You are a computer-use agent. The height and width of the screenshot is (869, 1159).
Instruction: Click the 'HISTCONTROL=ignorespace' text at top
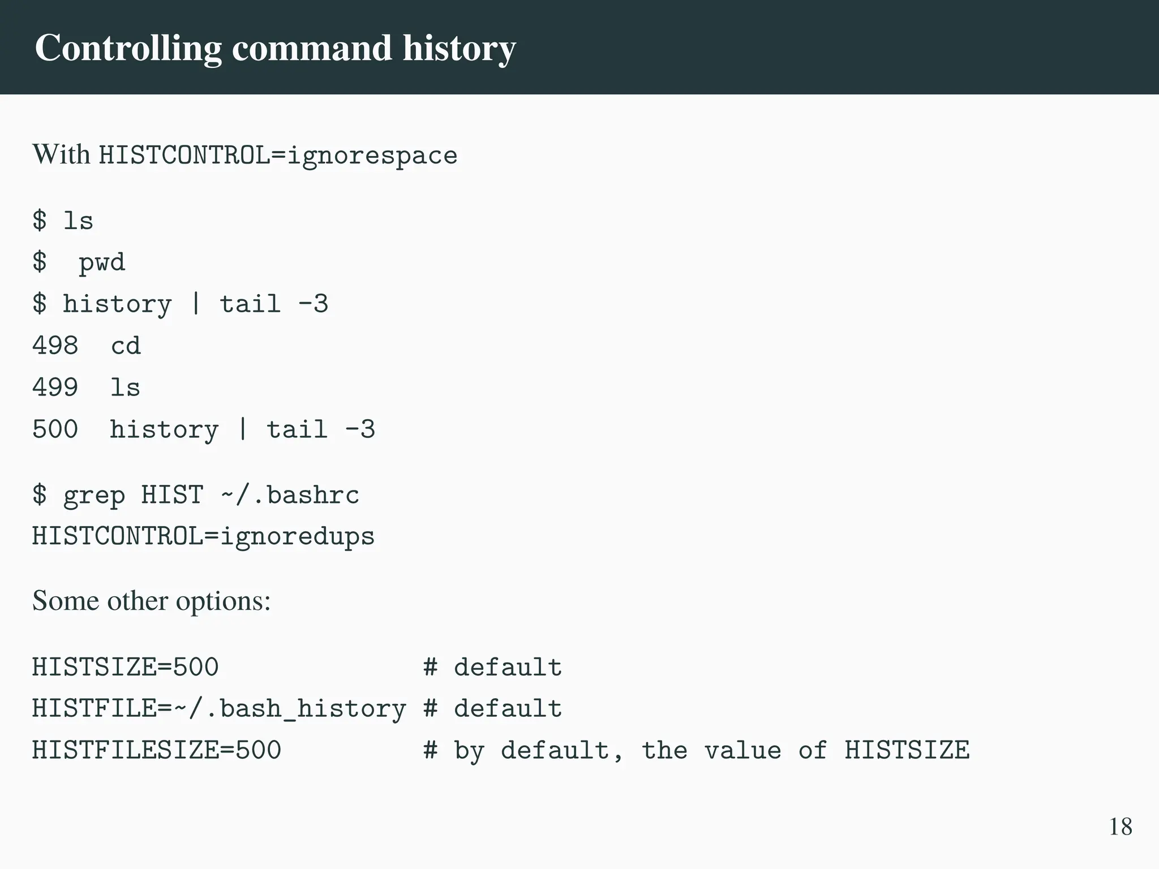[278, 156]
